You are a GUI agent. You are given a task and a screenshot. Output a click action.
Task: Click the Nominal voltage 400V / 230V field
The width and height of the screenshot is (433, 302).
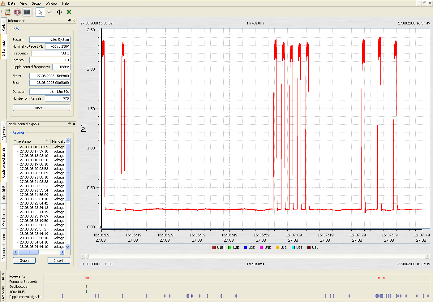58,46
